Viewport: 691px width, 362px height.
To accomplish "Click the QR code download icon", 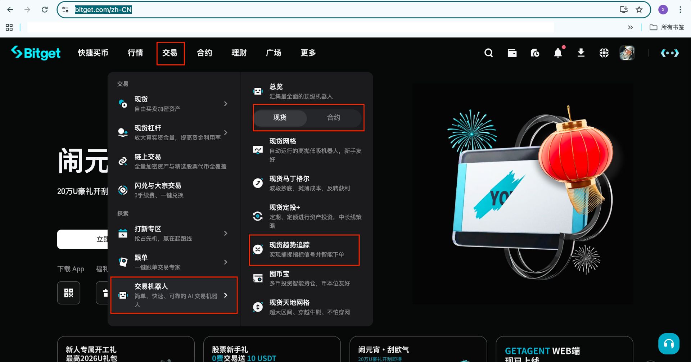I will click(x=68, y=293).
